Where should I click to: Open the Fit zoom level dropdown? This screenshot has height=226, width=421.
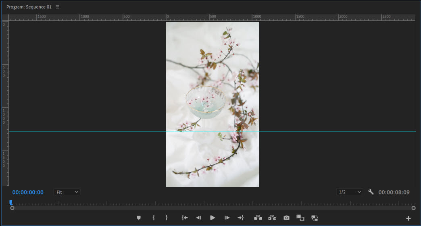click(67, 192)
